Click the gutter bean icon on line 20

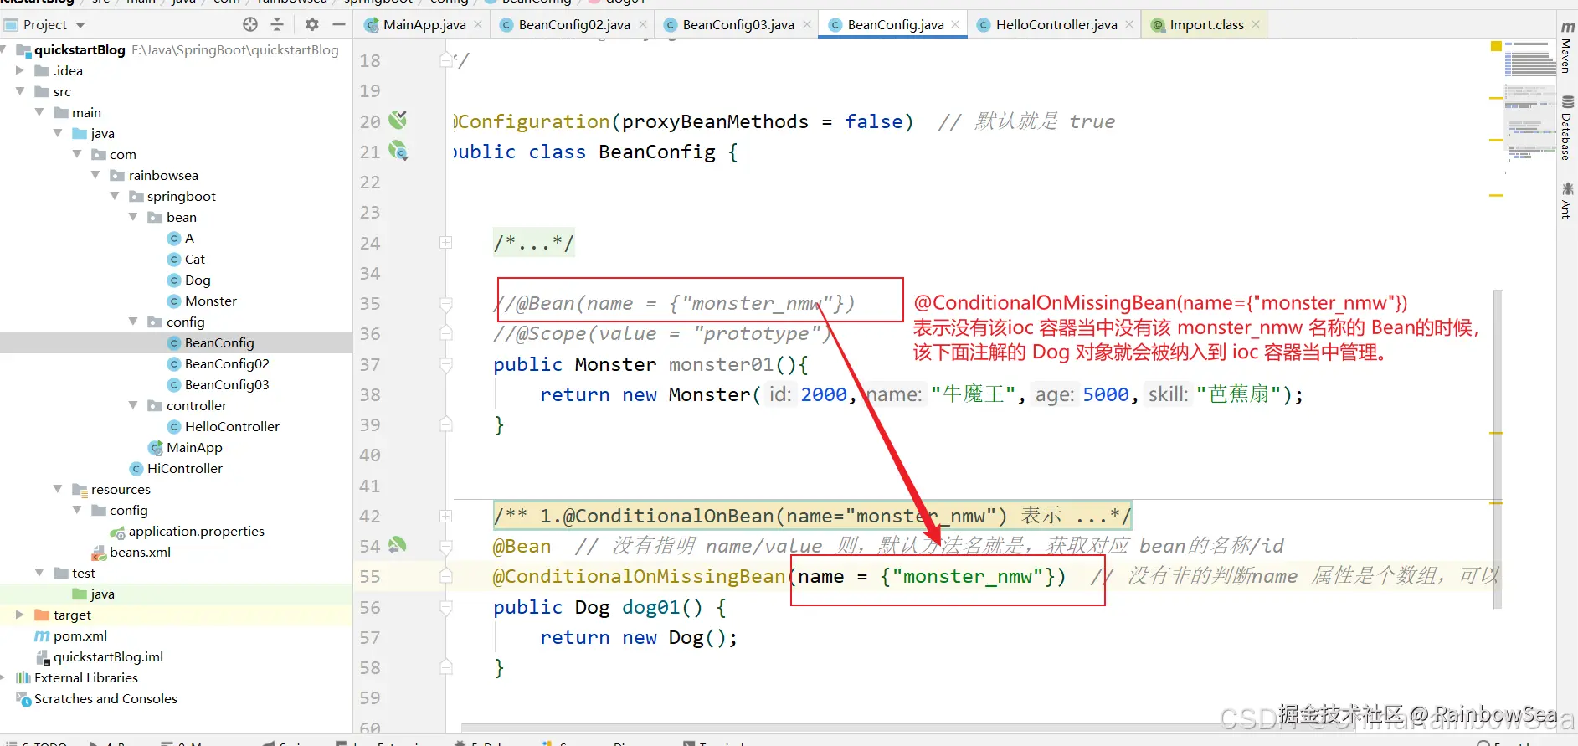(398, 121)
